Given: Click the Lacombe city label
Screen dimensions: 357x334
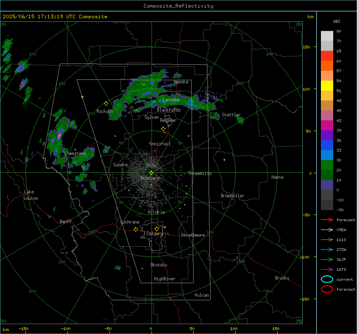Looking at the screenshot, I should (x=171, y=100).
